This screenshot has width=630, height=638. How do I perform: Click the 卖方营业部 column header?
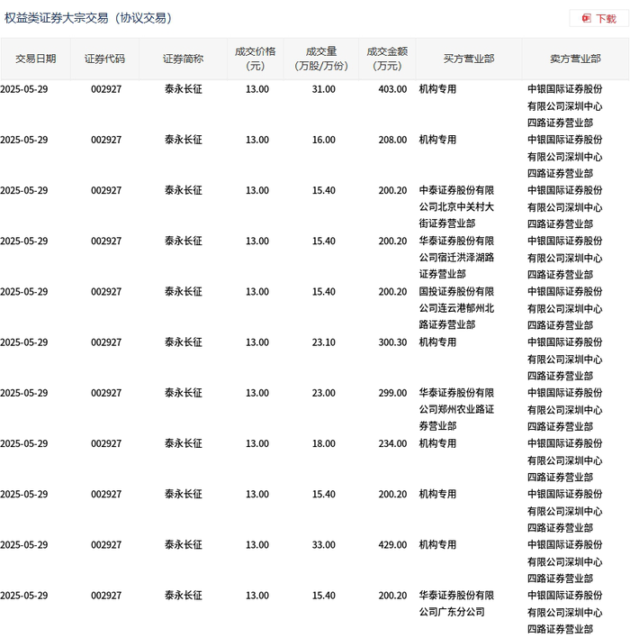(575, 59)
